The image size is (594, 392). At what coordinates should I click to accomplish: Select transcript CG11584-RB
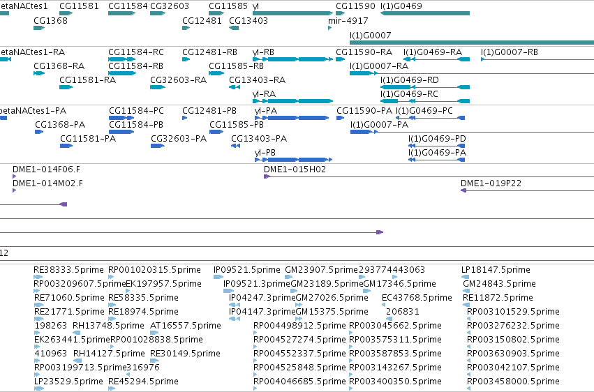click(x=135, y=66)
